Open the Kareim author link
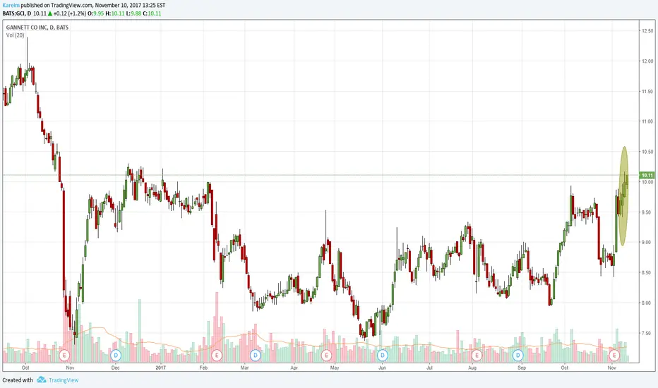The height and width of the screenshot is (388, 658). pyautogui.click(x=11, y=6)
